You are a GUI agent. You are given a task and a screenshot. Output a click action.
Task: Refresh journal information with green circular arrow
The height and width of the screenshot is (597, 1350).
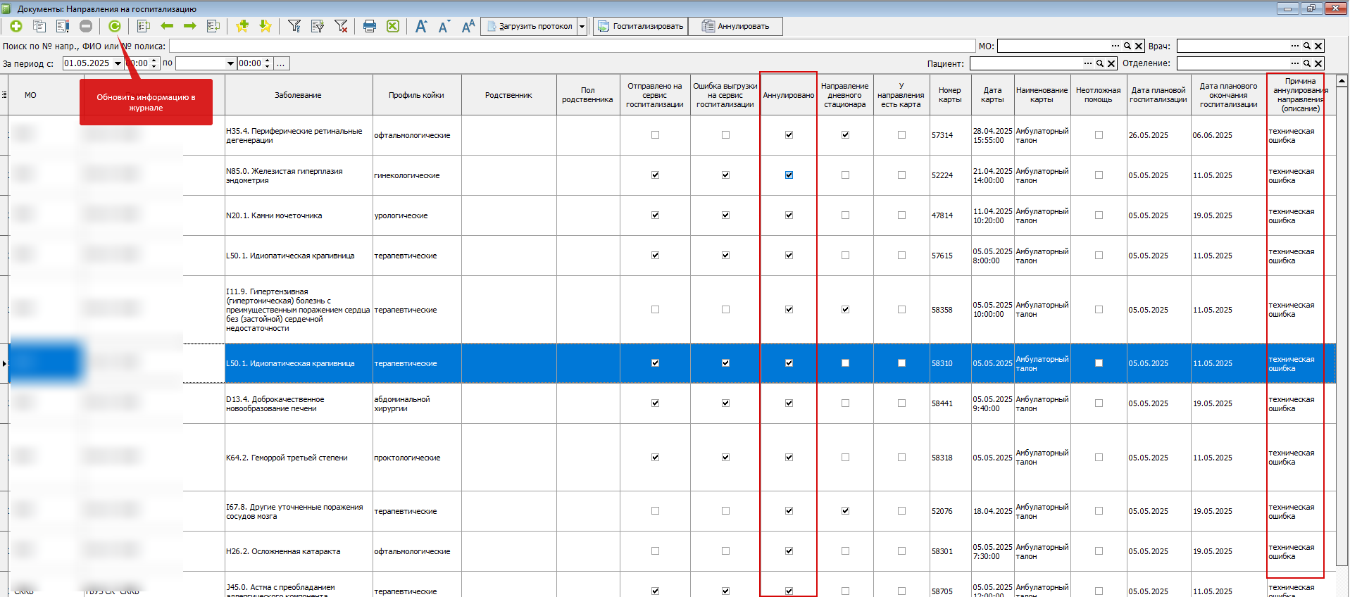pos(114,26)
